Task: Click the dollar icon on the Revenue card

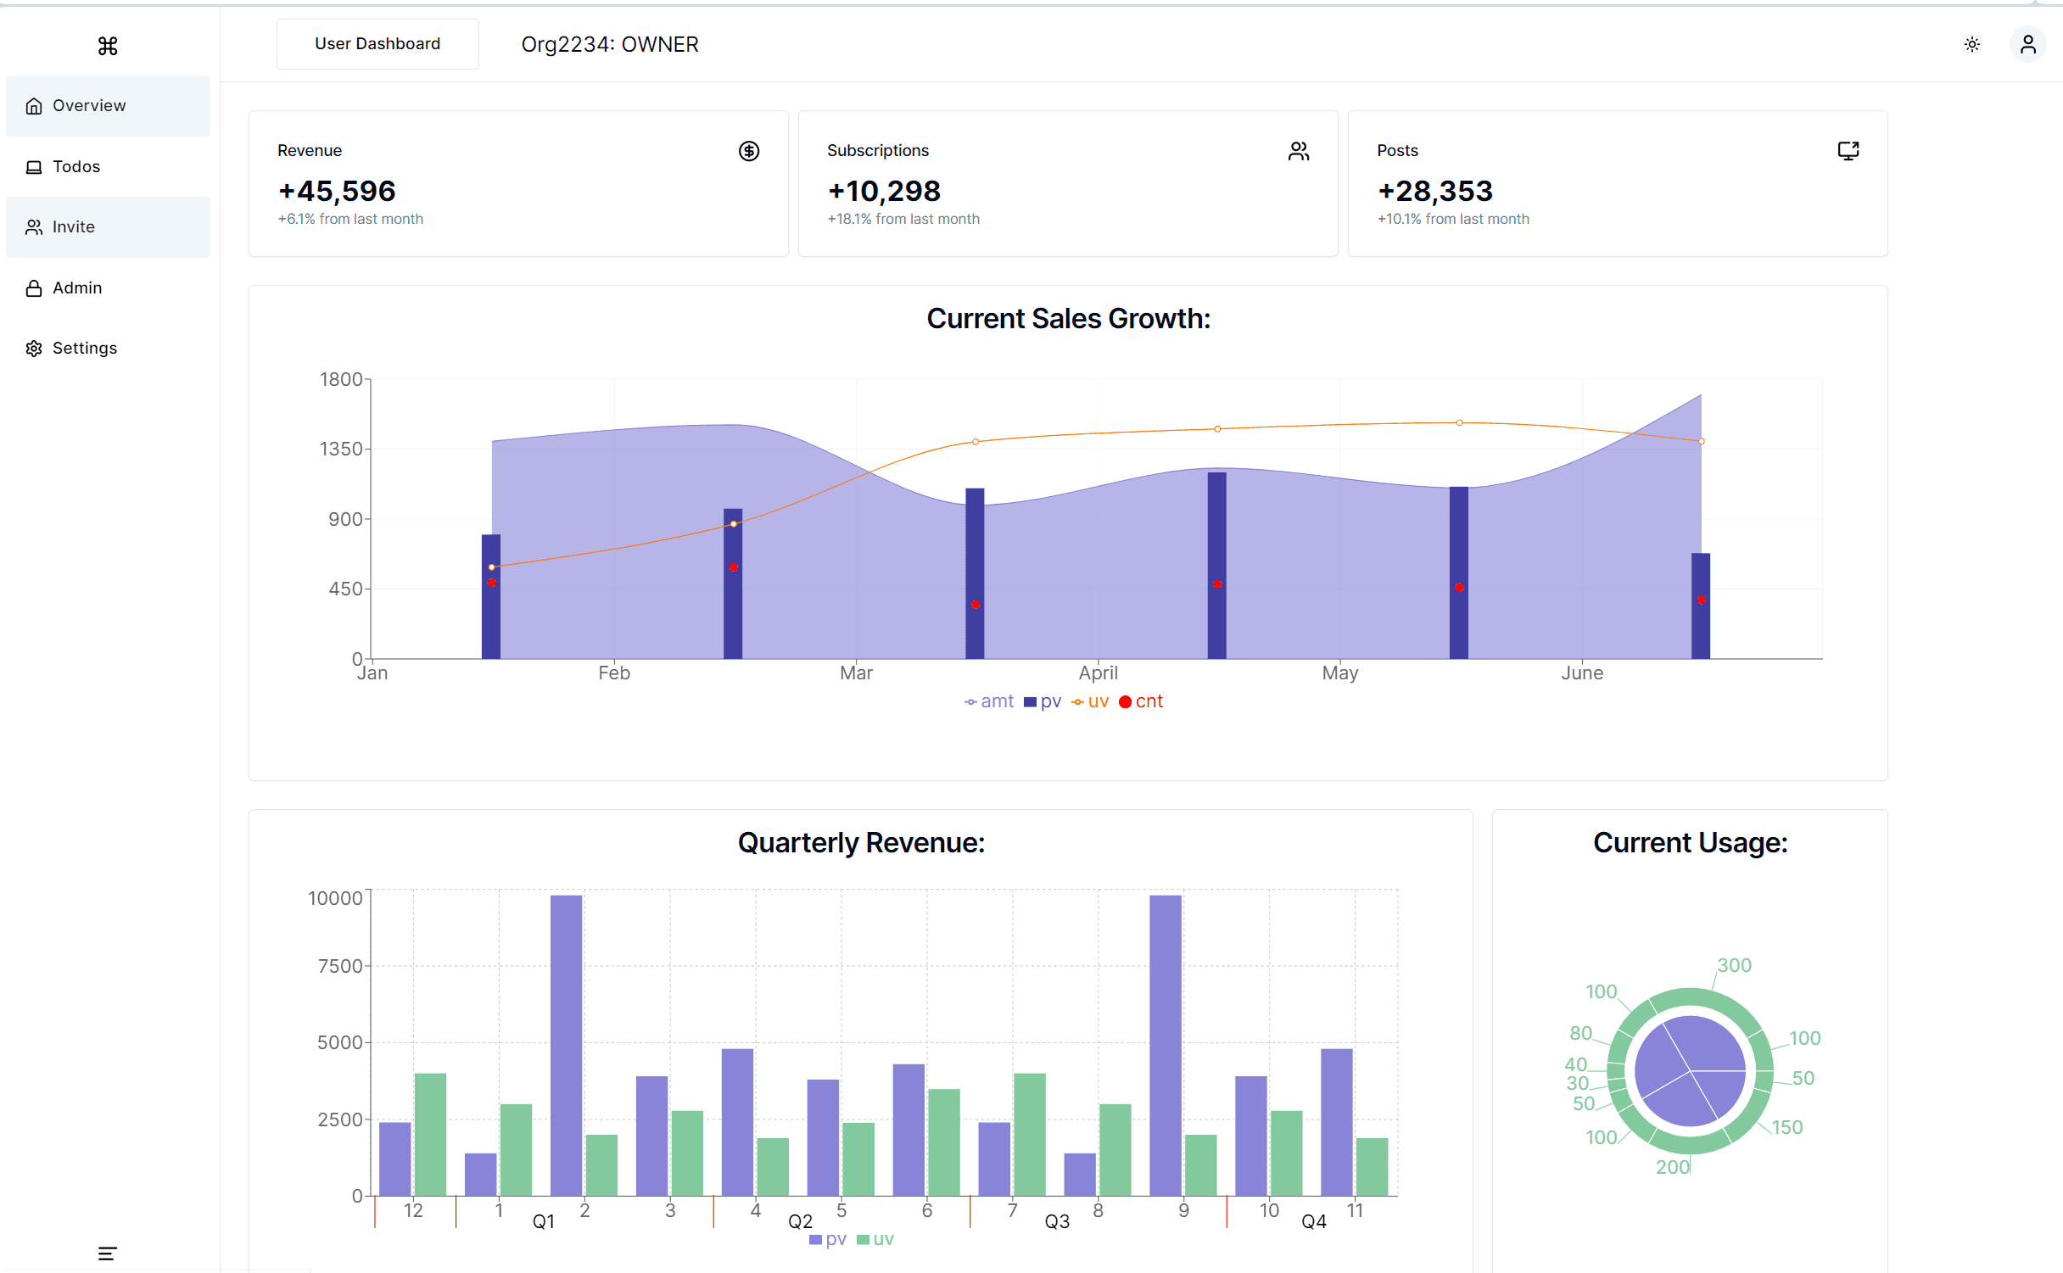Action: [x=749, y=151]
